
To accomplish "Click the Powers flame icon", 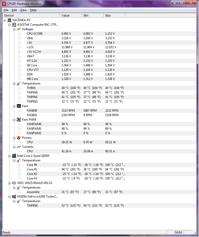I will (19, 138).
